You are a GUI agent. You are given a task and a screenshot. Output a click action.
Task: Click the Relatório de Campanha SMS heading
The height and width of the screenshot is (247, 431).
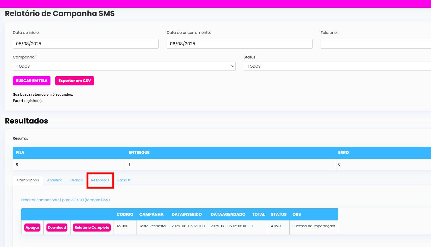click(x=60, y=13)
